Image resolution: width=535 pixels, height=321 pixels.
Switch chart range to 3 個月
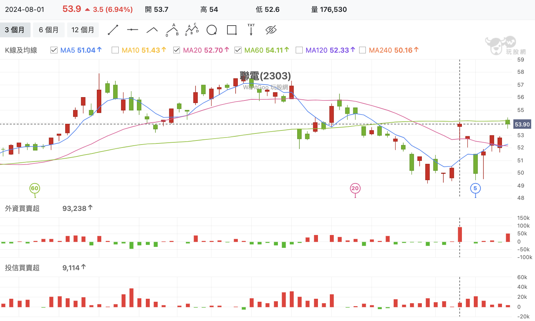(x=15, y=30)
